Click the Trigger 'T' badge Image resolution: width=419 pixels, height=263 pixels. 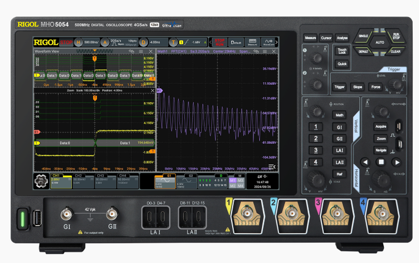pyautogui.click(x=173, y=42)
